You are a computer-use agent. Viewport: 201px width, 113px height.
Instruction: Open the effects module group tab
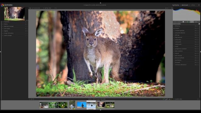196,22
